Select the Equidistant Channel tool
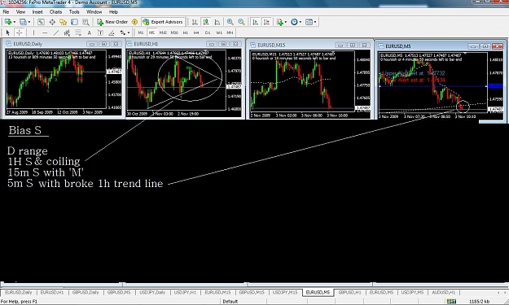509x305 pixels. pos(67,33)
